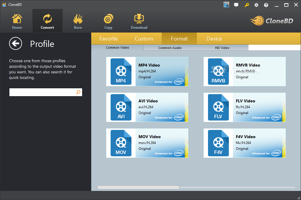Click the MOV file icon
This screenshot has width=301, height=200.
(121, 143)
